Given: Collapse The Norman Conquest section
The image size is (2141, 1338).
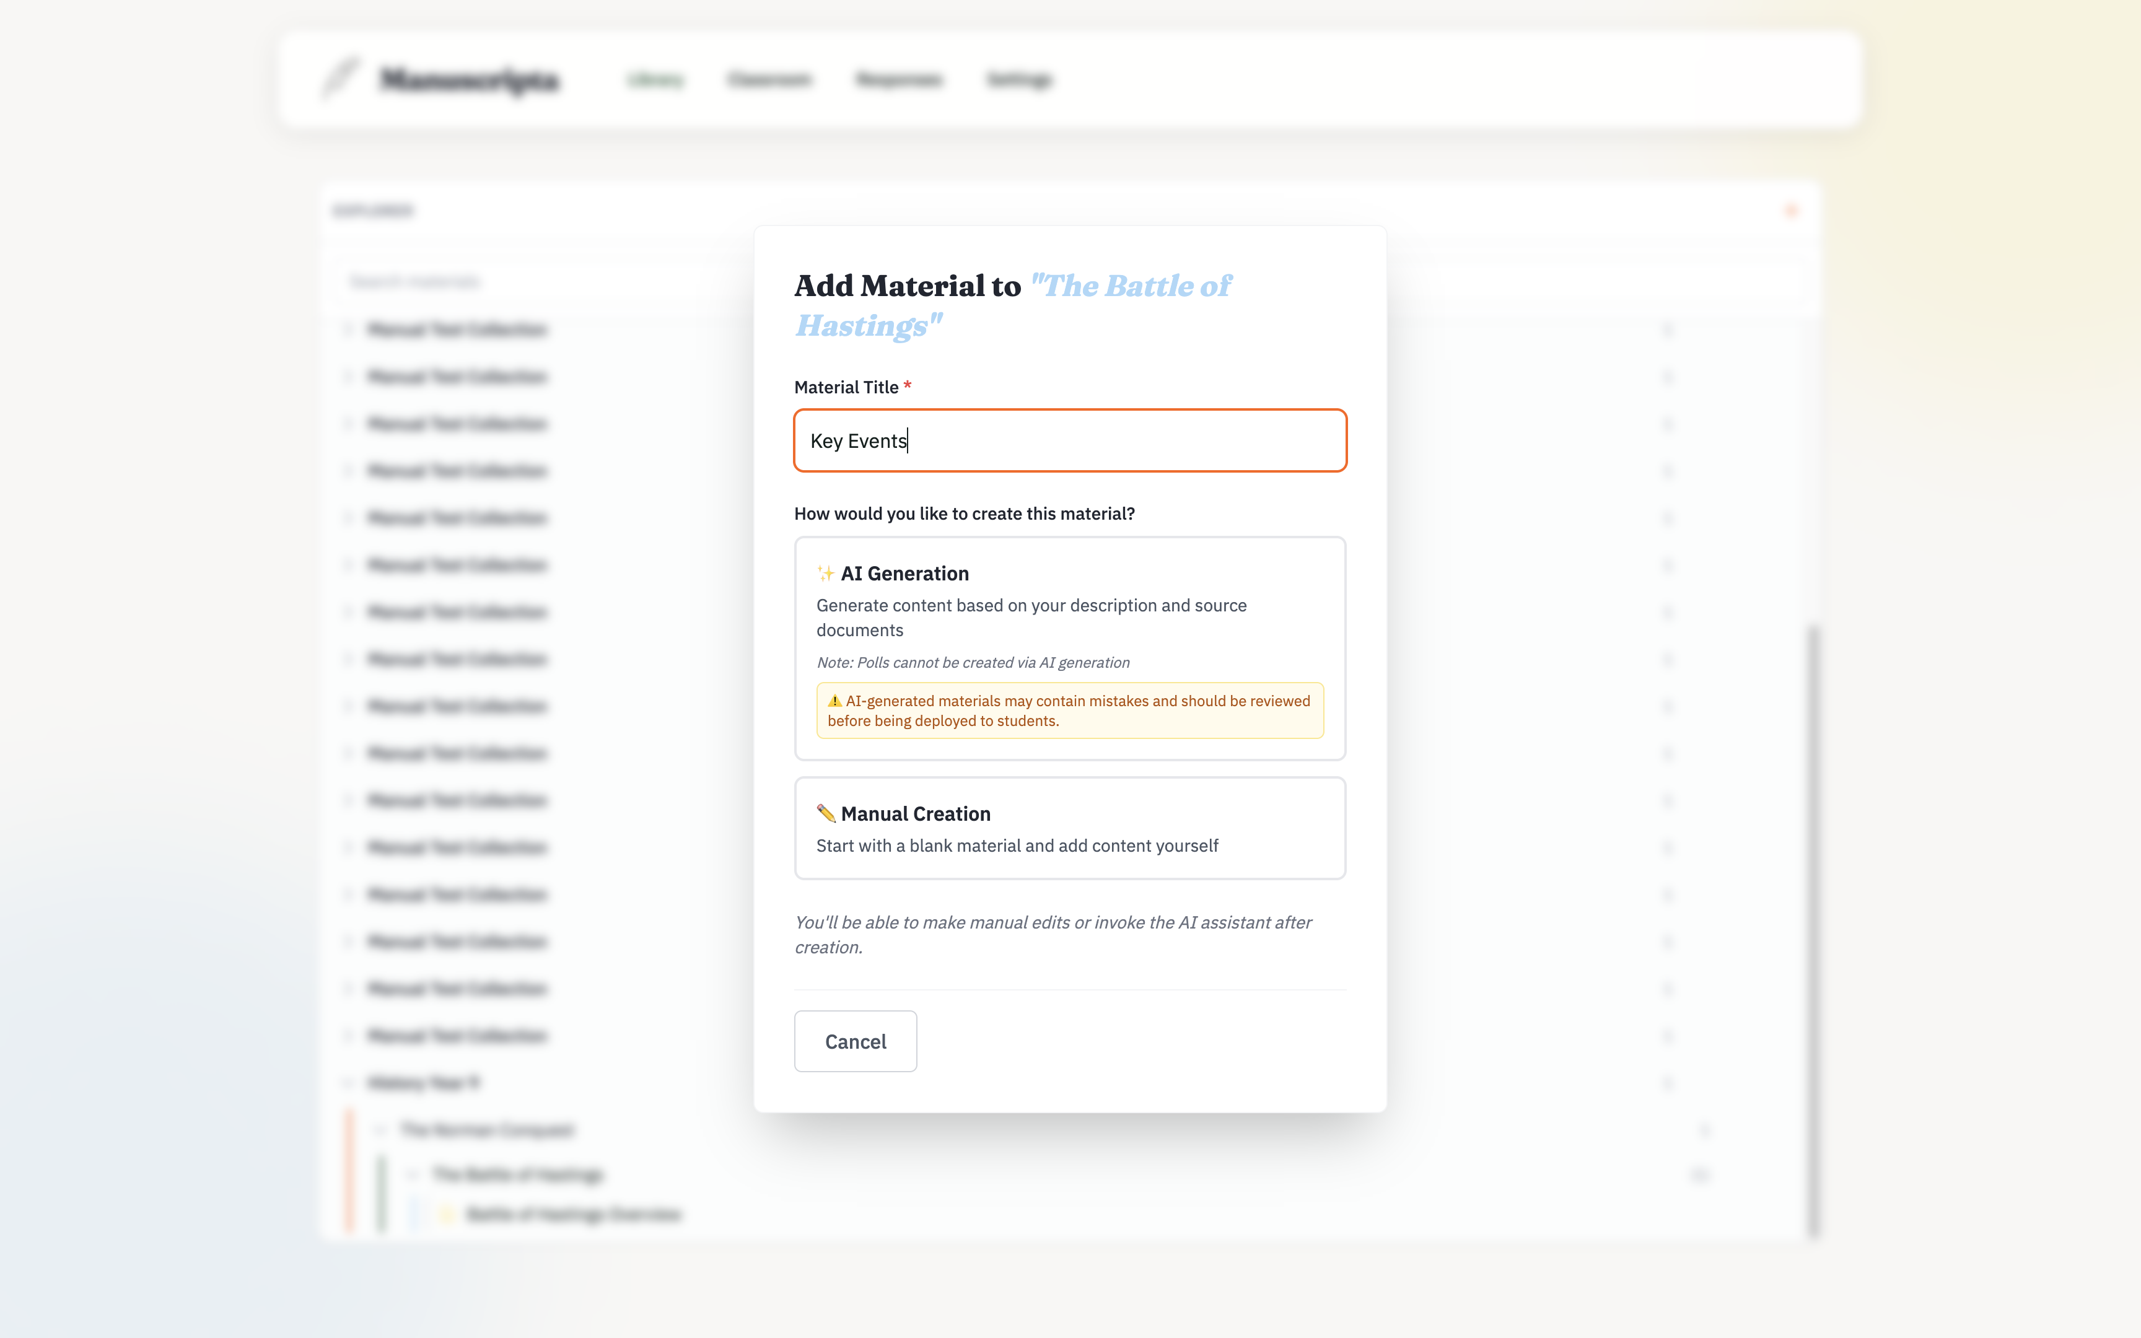Looking at the screenshot, I should coord(380,1130).
